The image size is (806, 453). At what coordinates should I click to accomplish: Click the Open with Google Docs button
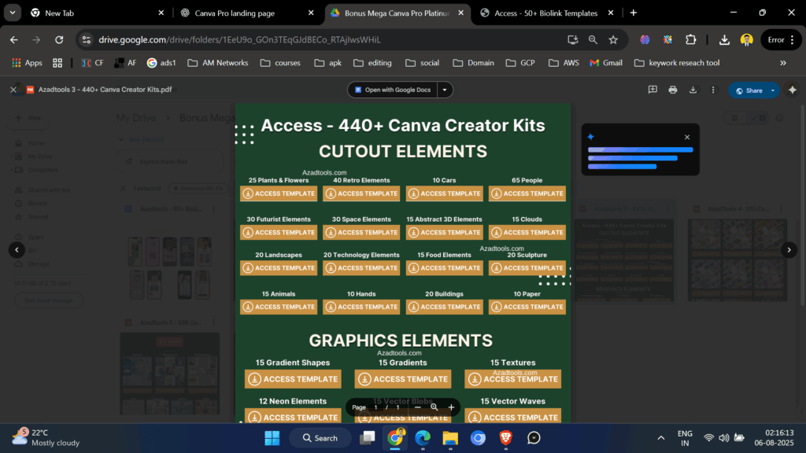[x=393, y=90]
